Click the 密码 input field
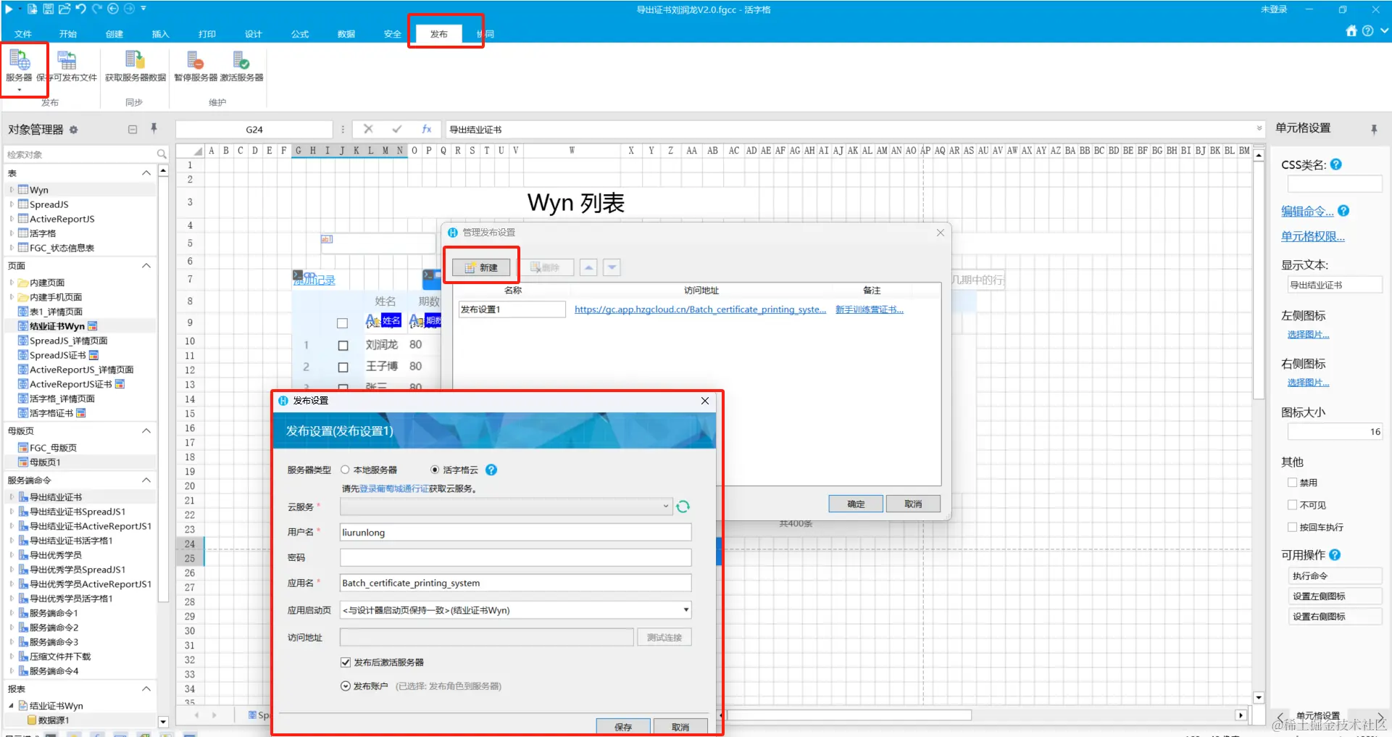Image resolution: width=1392 pixels, height=737 pixels. (x=515, y=557)
